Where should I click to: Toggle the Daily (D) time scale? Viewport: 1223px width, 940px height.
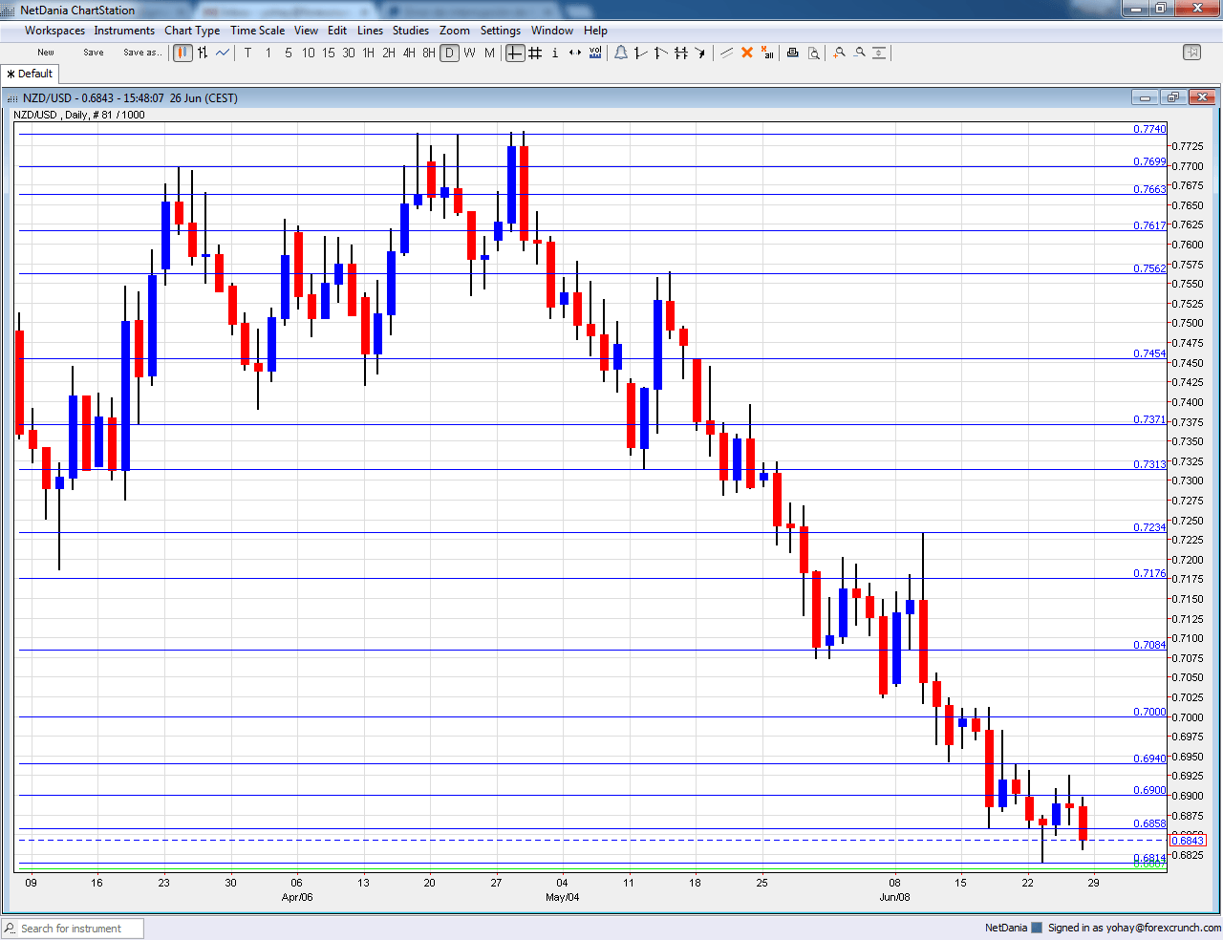coord(449,53)
